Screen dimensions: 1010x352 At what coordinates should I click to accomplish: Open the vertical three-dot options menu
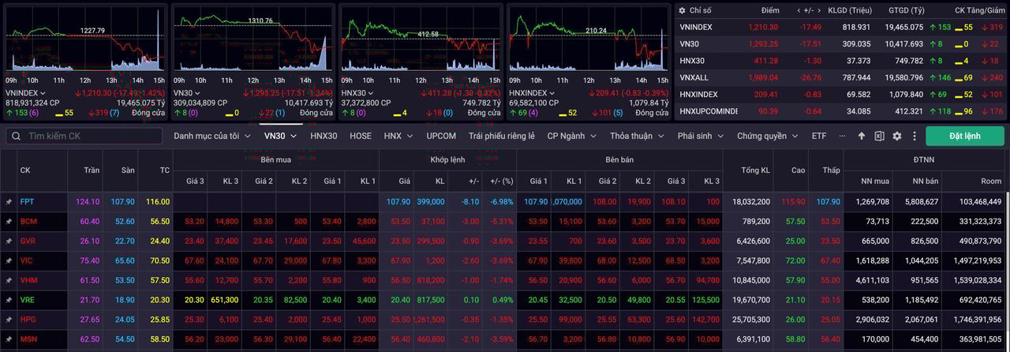pos(913,137)
